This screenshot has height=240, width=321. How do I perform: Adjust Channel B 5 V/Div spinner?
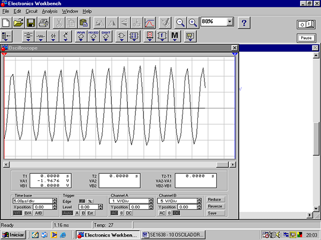pyautogui.click(x=199, y=201)
